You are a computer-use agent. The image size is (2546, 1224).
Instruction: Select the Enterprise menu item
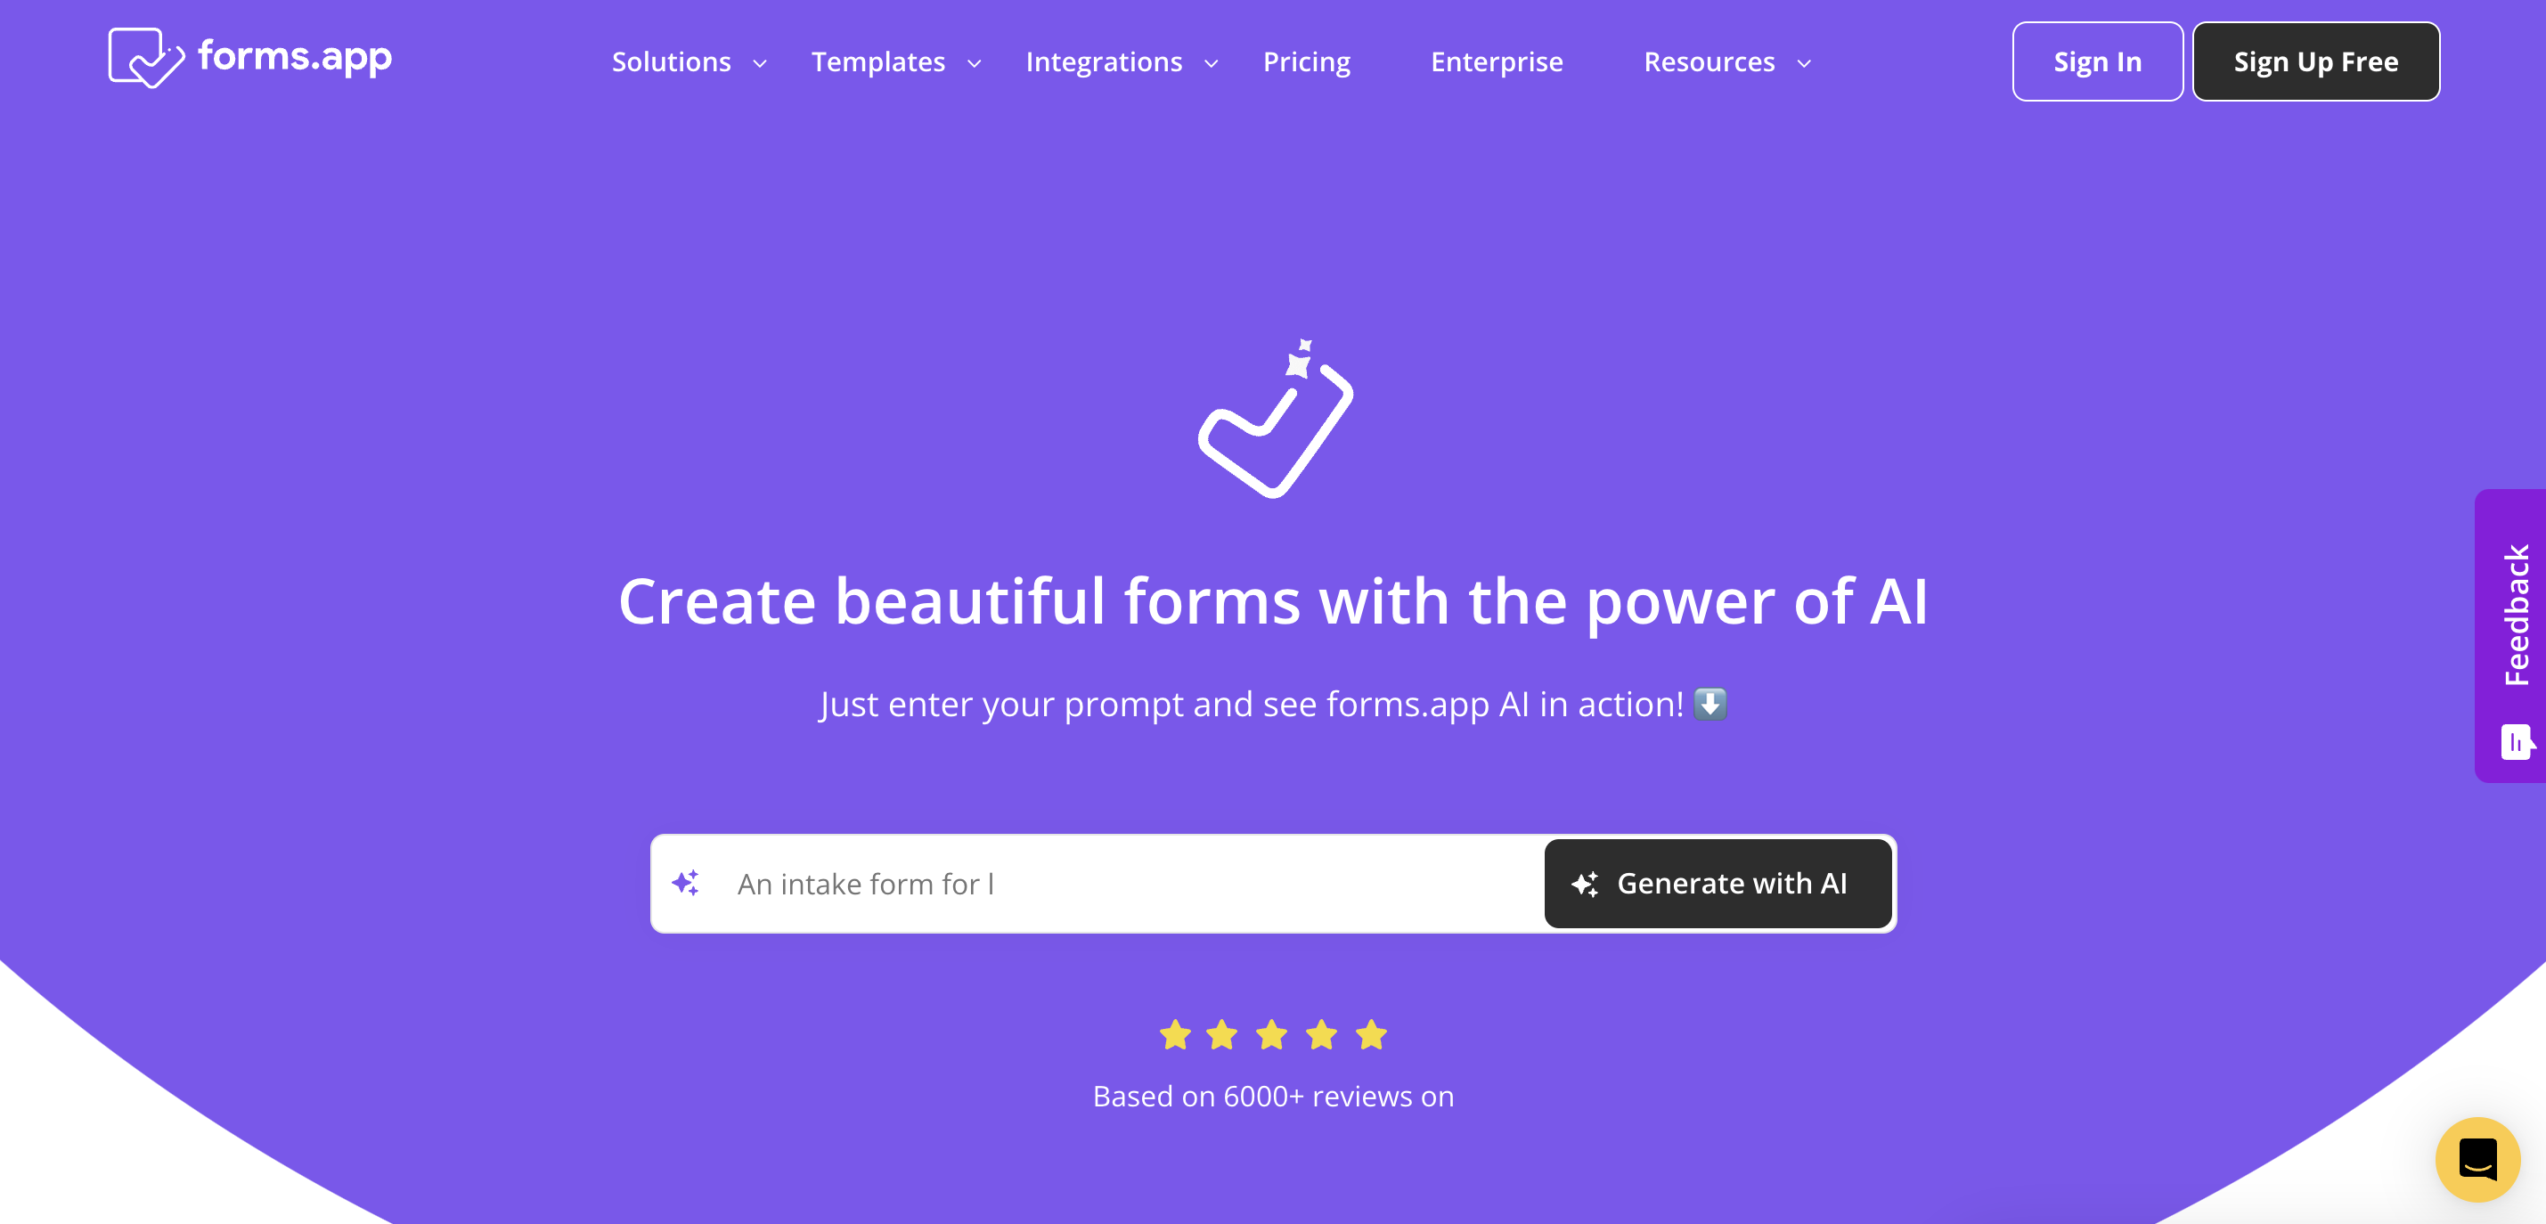(x=1496, y=61)
